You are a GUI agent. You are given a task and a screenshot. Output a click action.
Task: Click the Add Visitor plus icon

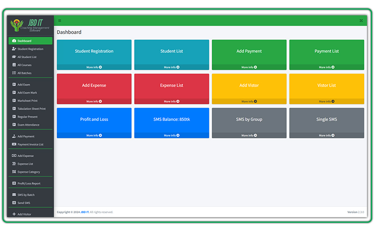tap(14, 214)
